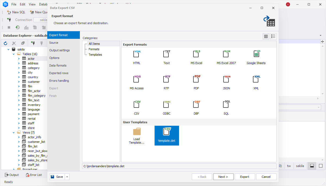This screenshot has height=186, width=326.
Task: Switch to list view mode
Action: pos(273,36)
